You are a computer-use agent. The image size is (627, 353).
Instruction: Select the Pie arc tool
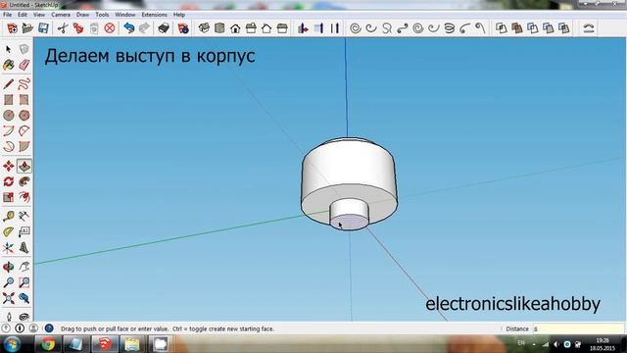pyautogui.click(x=24, y=146)
